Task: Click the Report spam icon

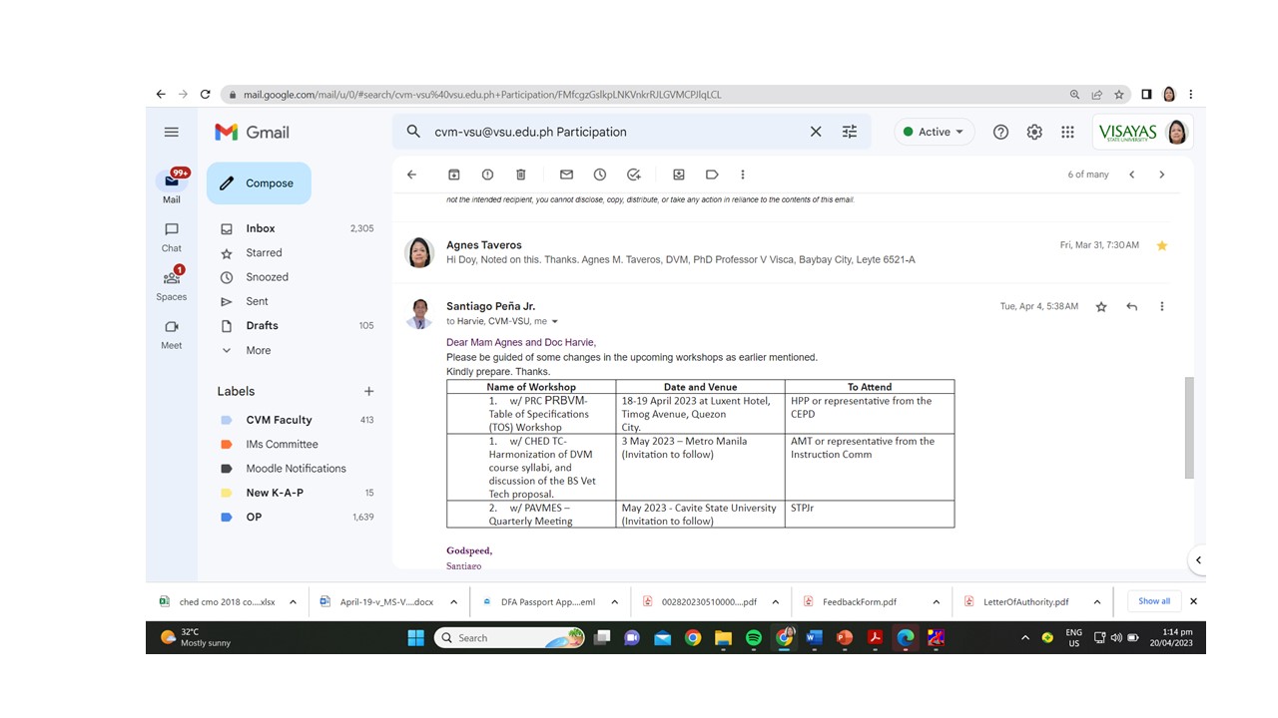Action: (487, 175)
